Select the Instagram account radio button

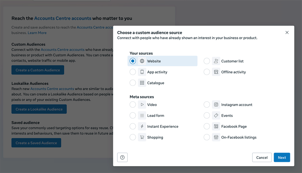coord(207,105)
